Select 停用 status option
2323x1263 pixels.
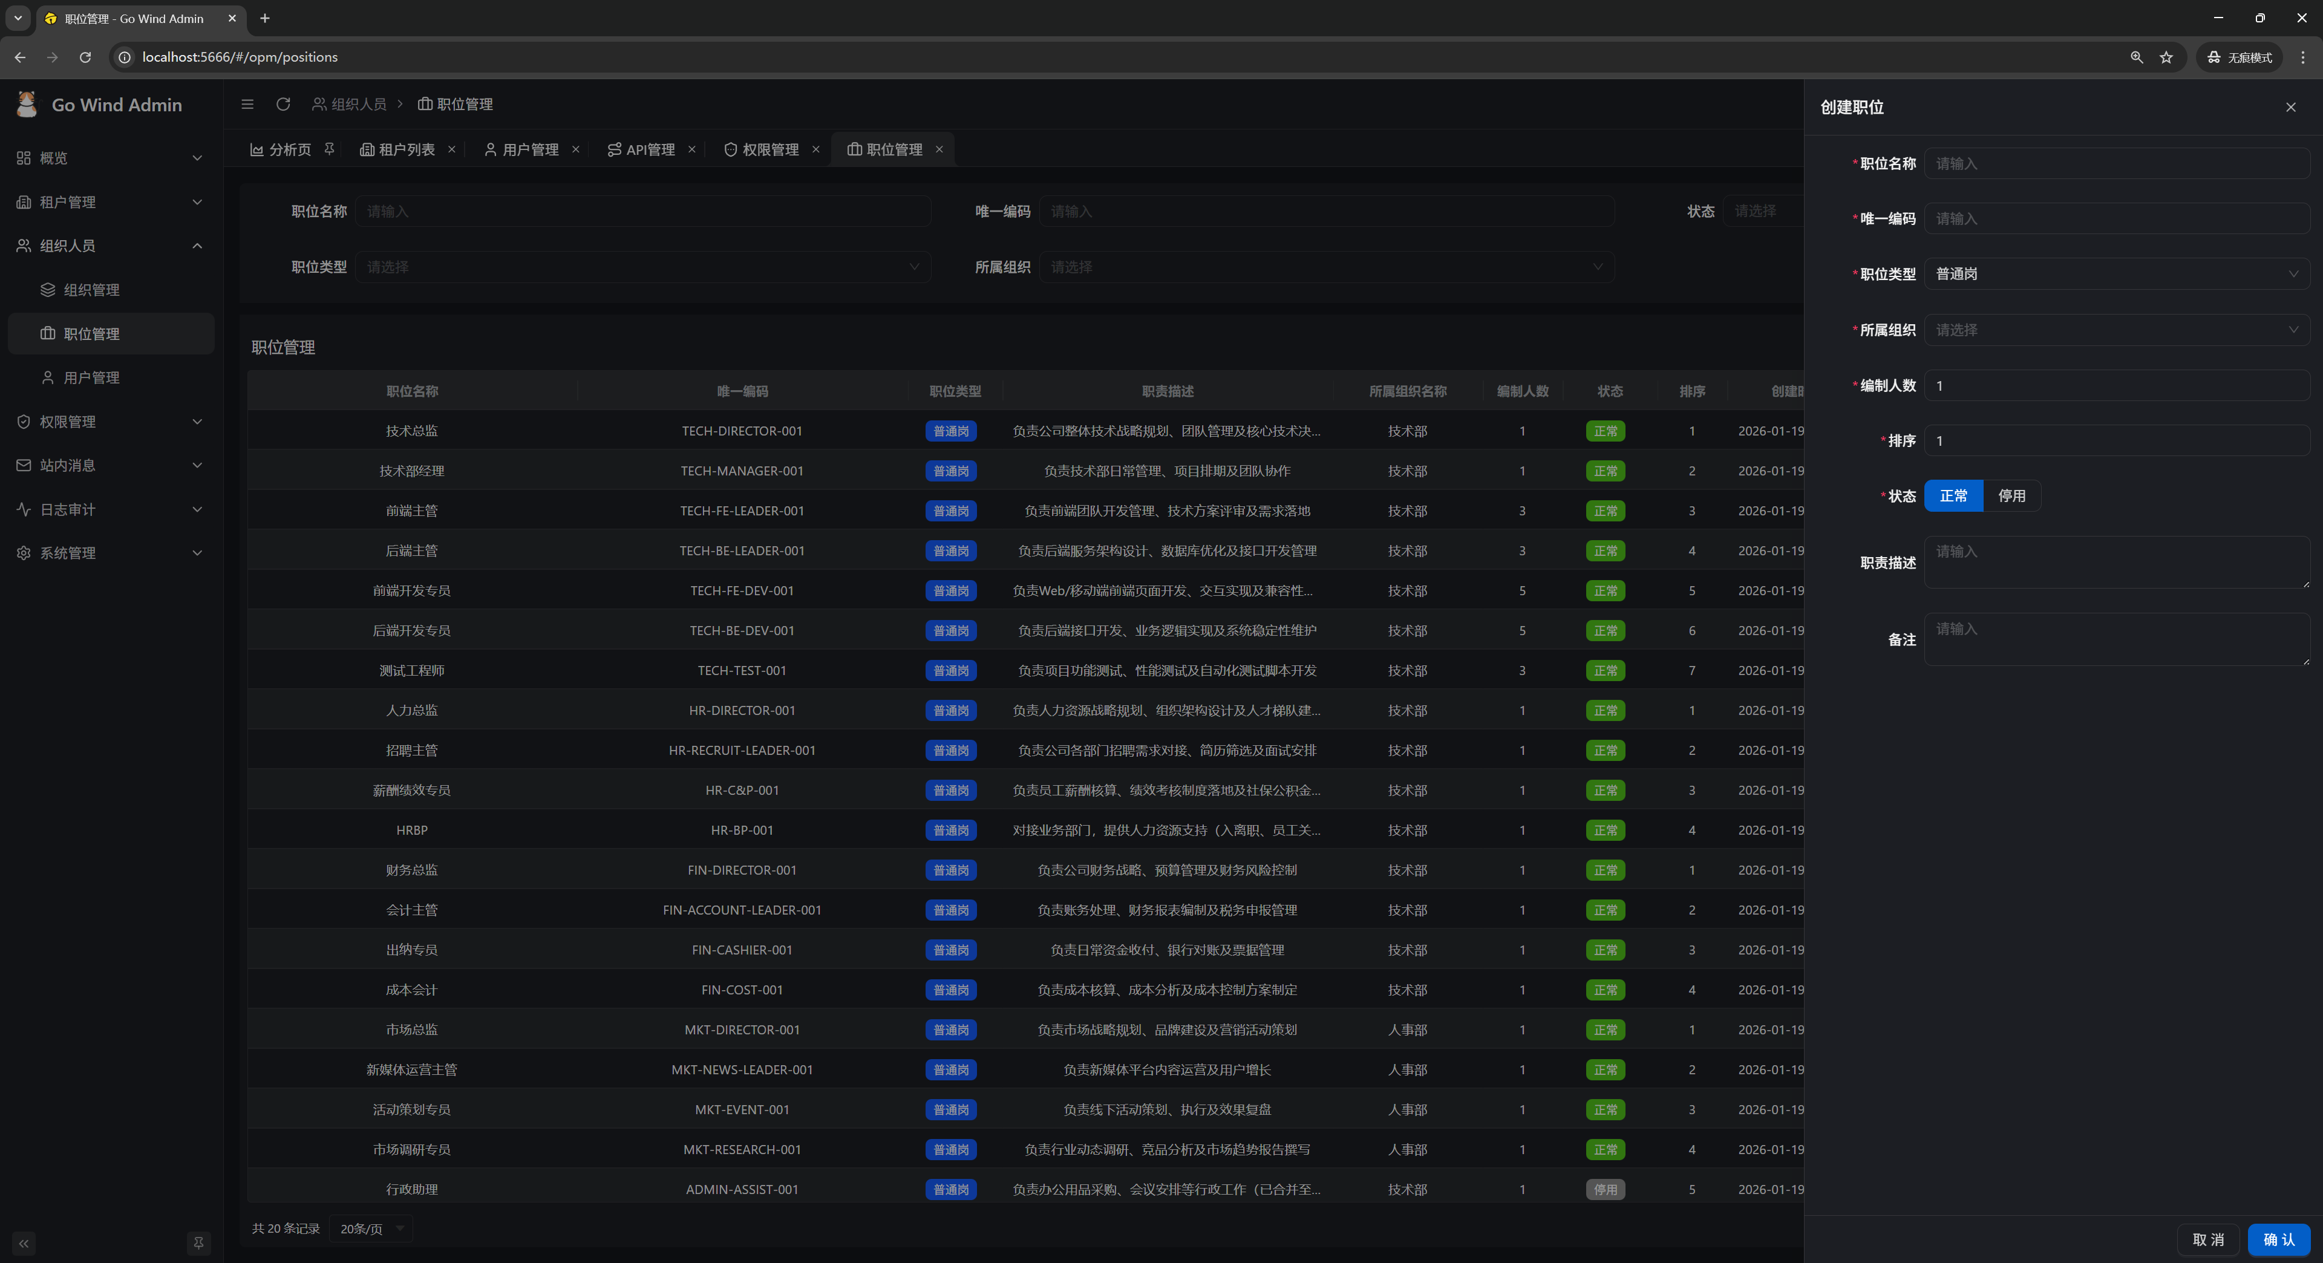(2011, 496)
